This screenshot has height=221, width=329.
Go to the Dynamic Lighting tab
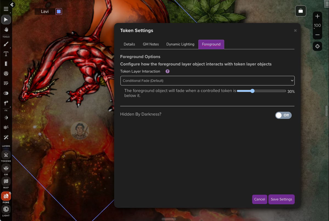click(180, 44)
